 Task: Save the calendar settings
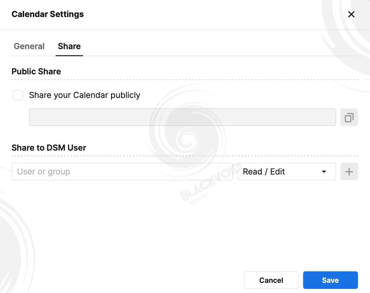point(330,280)
